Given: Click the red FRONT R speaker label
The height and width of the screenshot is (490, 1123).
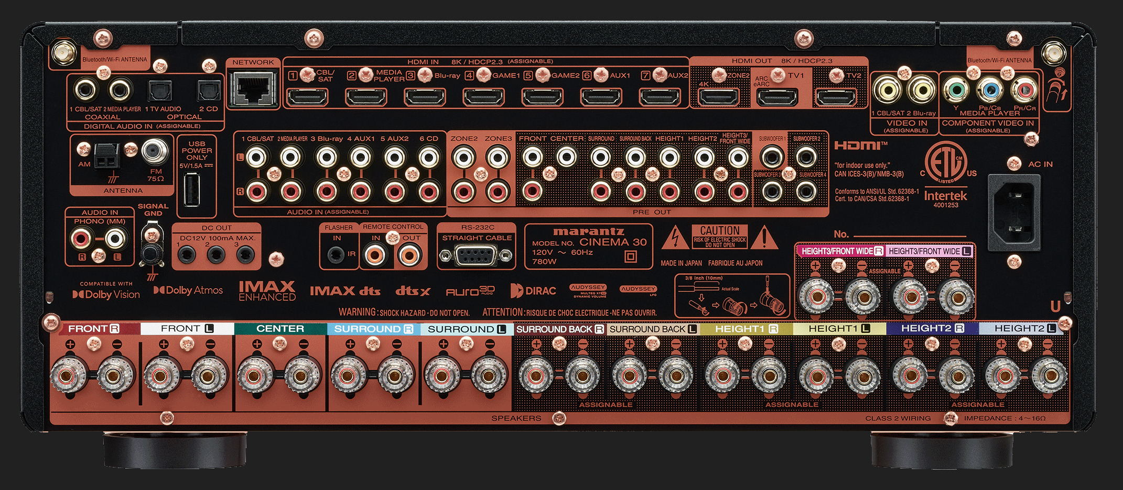Looking at the screenshot, I should 94,329.
